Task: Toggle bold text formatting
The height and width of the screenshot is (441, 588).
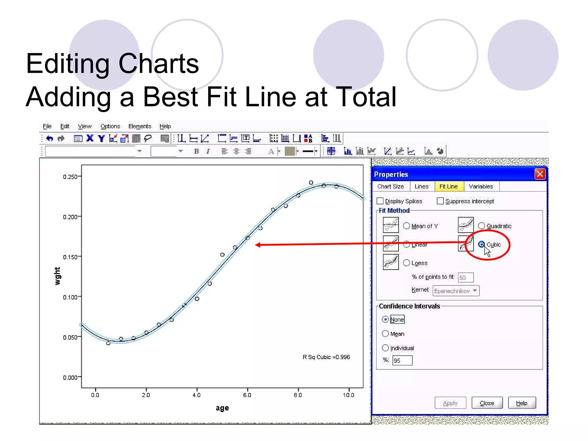Action: point(196,151)
